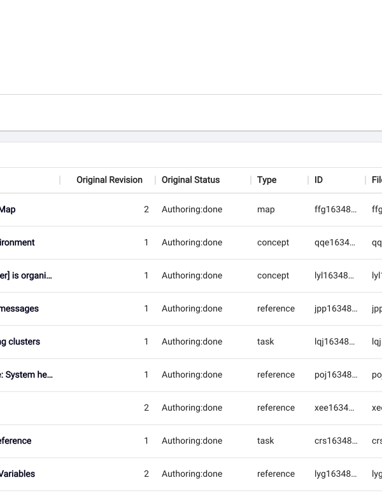The height and width of the screenshot is (492, 382).
Task: Click 'Authoring:done' status in ffg16348 row
Action: tap(192, 210)
